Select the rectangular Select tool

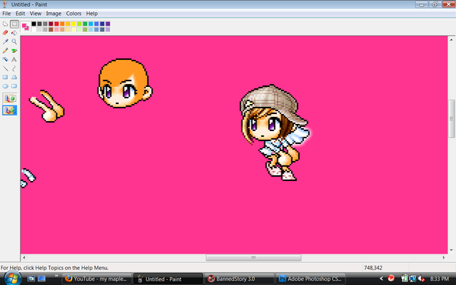(x=14, y=24)
